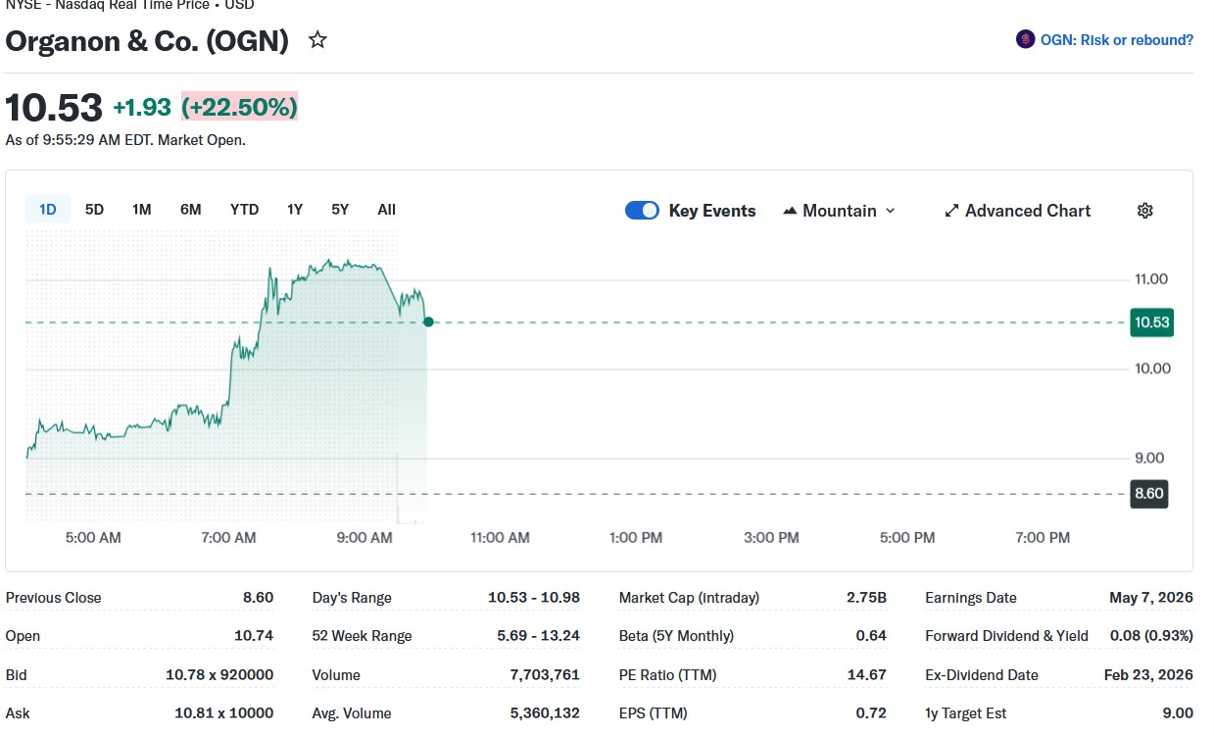Click the Mountain chart type icon

click(790, 211)
